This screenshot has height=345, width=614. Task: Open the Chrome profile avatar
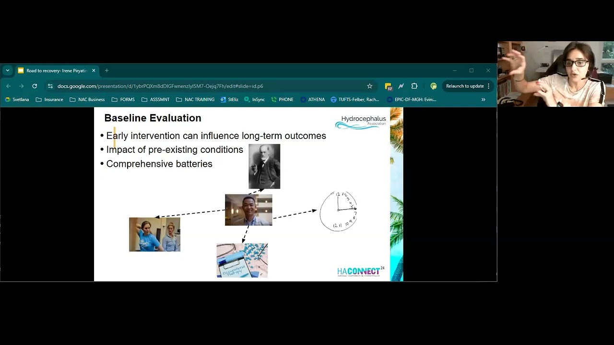[434, 86]
